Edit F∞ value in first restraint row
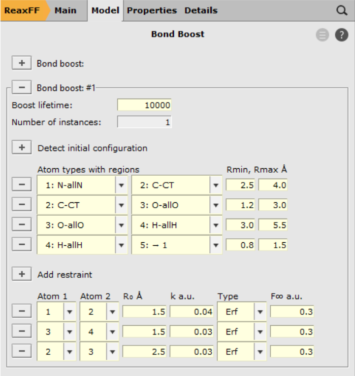Screen dimensions: 355x376 (x=292, y=311)
